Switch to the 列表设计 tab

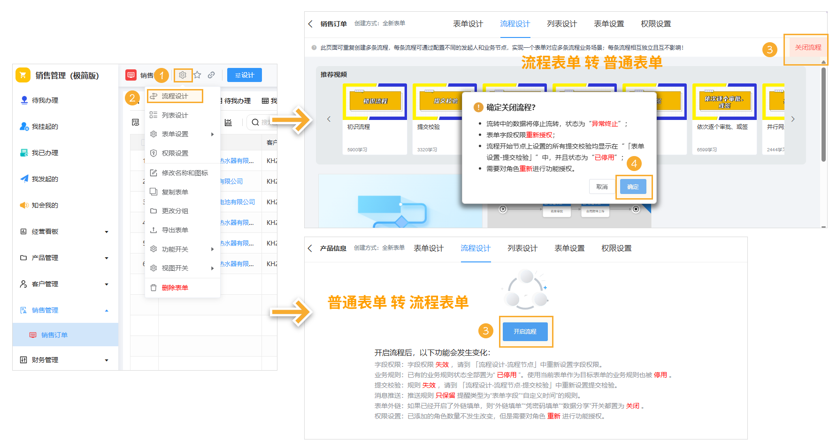pyautogui.click(x=561, y=23)
